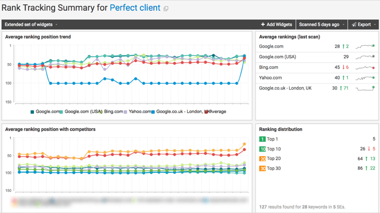Click the Top 10 count value 26
Screen dimensions: 380x213
tap(363, 149)
